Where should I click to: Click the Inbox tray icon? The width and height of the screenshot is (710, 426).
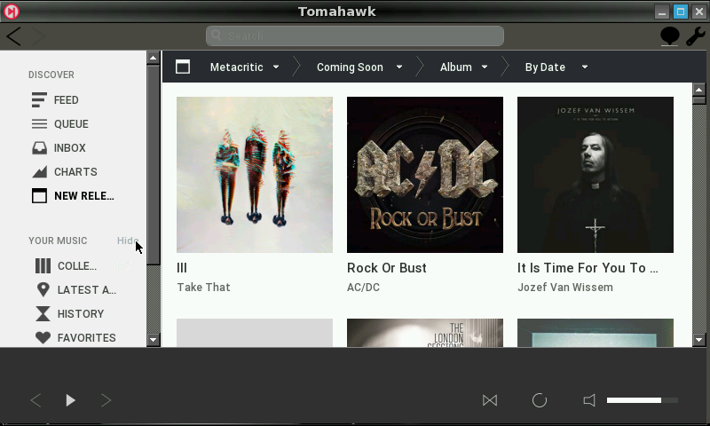pyautogui.click(x=39, y=147)
